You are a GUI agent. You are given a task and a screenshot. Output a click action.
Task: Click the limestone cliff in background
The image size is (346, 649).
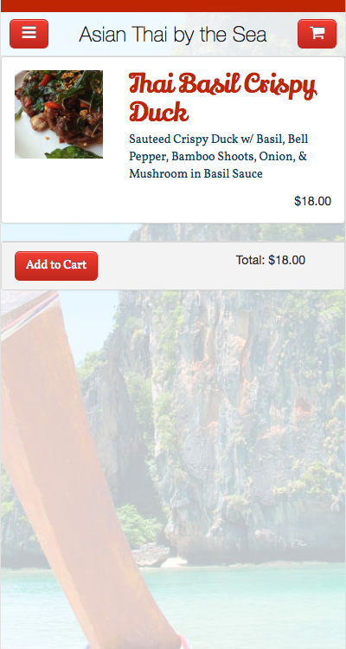(x=240, y=414)
